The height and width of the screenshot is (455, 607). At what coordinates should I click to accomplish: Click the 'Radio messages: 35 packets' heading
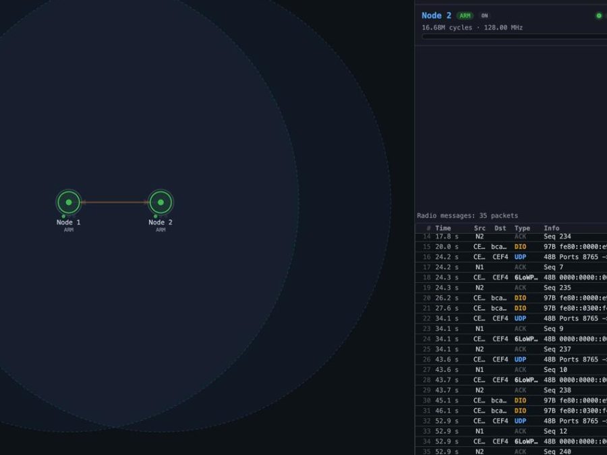467,216
